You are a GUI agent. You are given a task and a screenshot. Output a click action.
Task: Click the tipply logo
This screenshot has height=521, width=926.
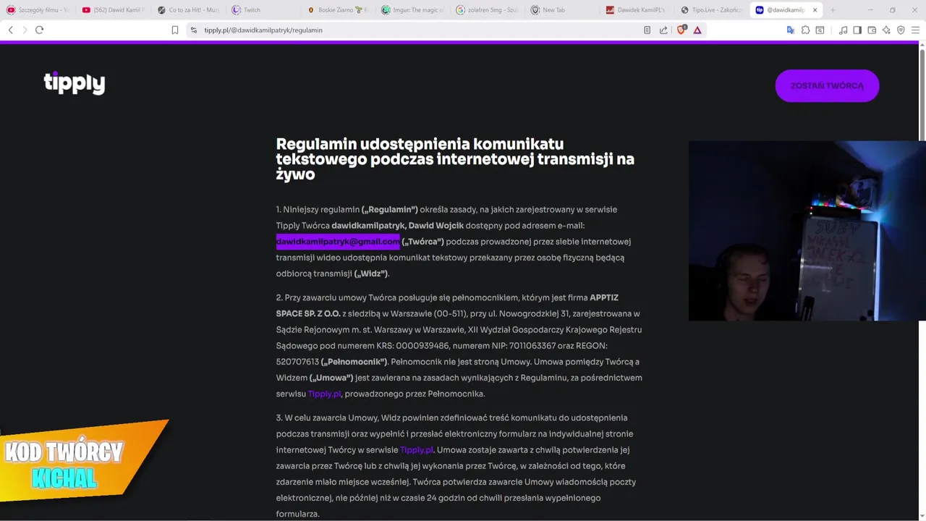click(x=75, y=82)
